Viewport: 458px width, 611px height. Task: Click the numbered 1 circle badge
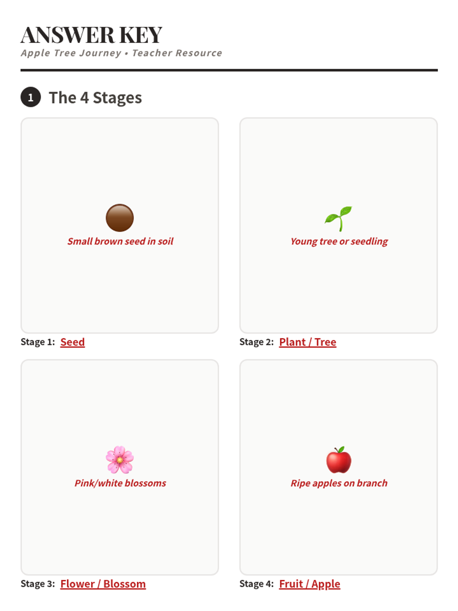pos(31,97)
